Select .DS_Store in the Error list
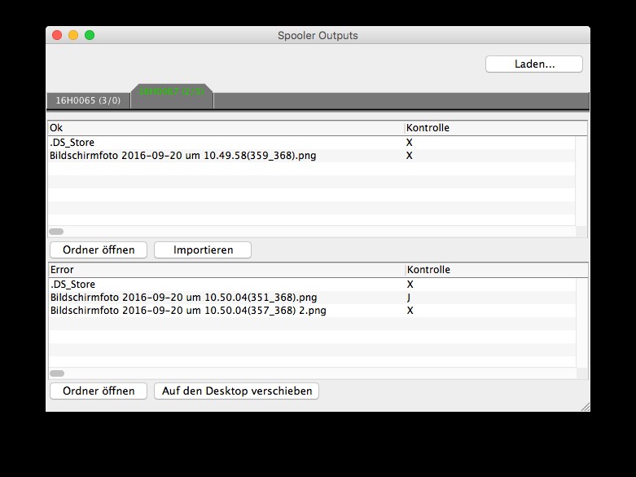 coord(72,285)
